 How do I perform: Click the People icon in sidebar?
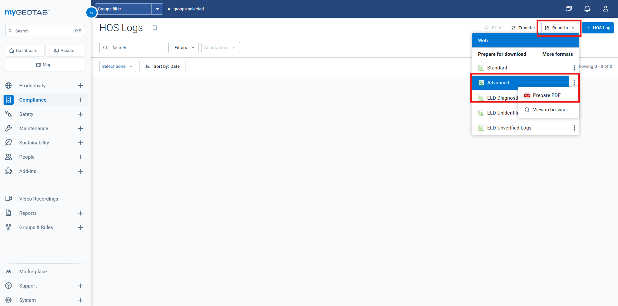click(9, 157)
